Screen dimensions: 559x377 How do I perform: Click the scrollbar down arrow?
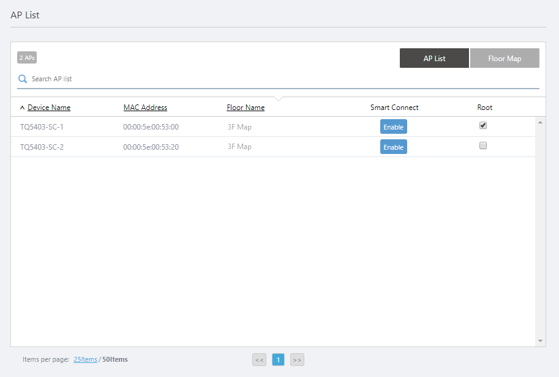pos(540,340)
